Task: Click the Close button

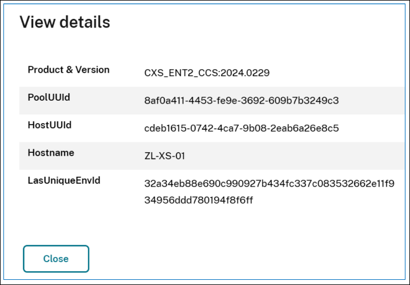Action: [56, 259]
